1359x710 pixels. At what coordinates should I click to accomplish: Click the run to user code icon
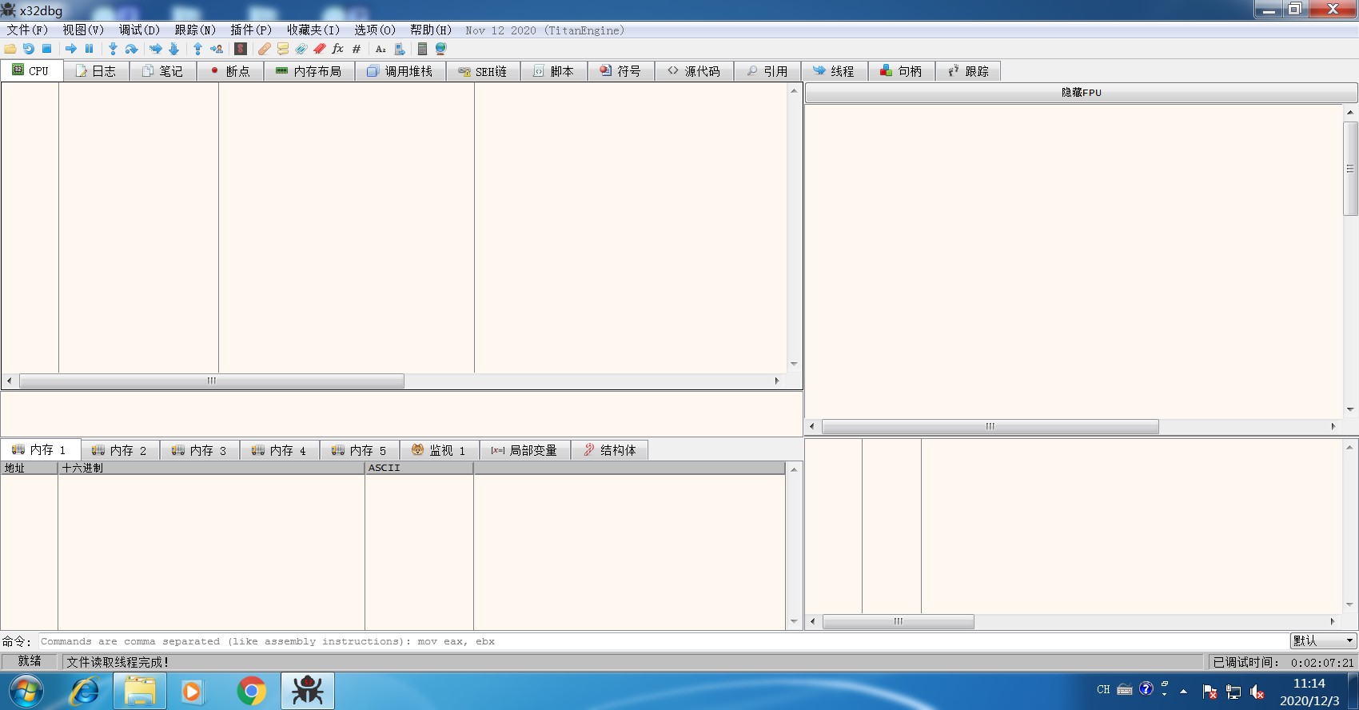(216, 49)
